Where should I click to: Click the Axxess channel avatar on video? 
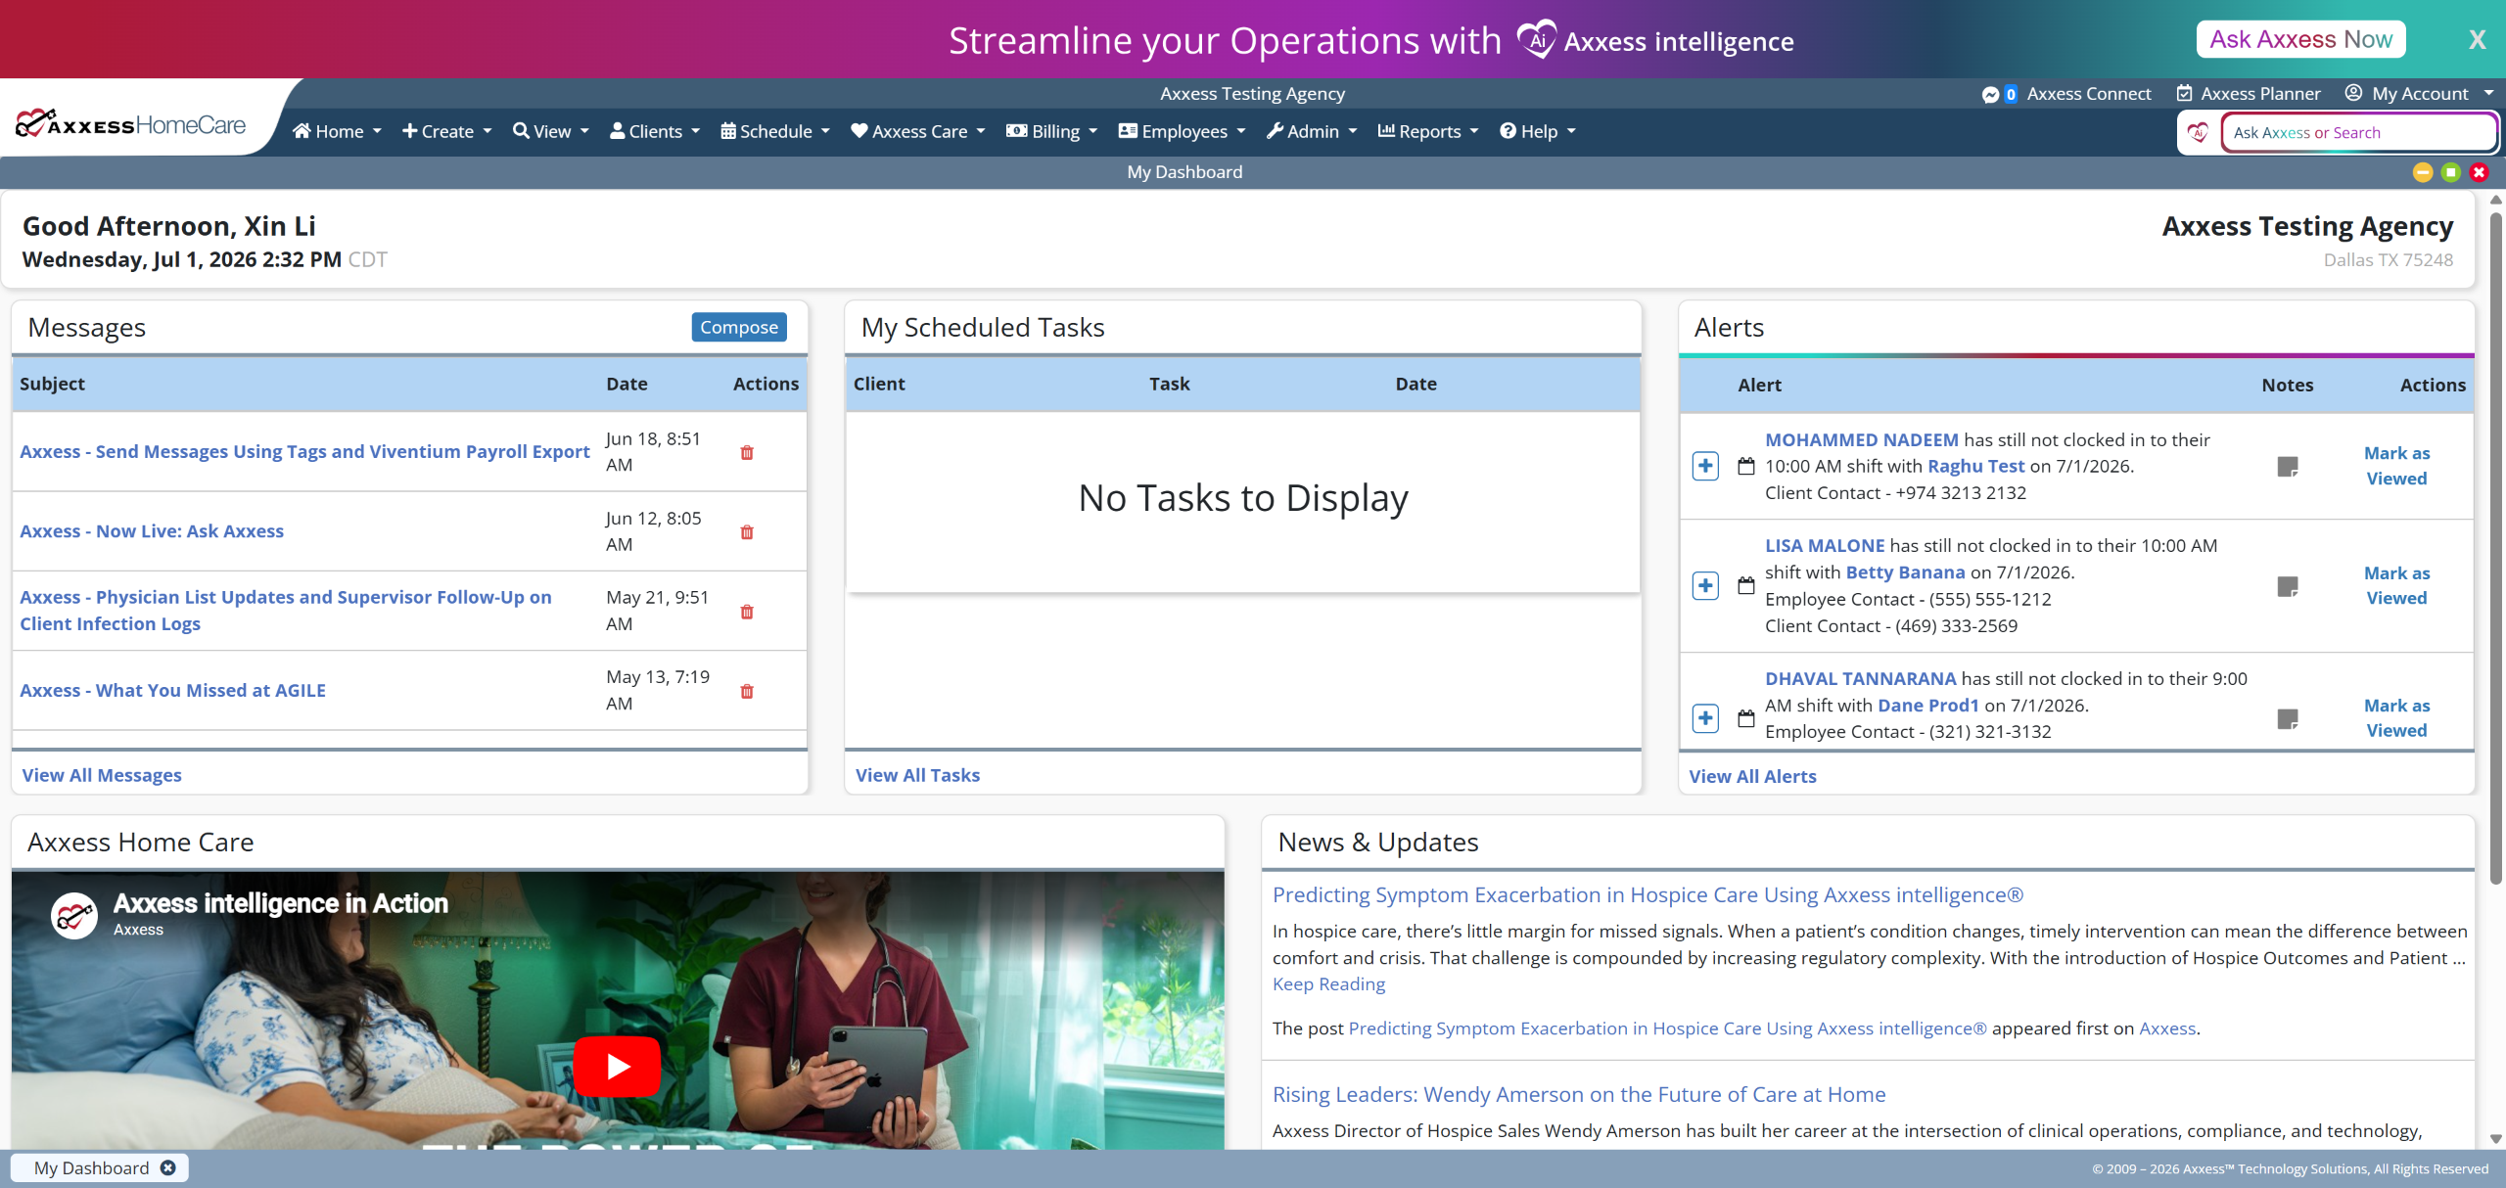[74, 915]
